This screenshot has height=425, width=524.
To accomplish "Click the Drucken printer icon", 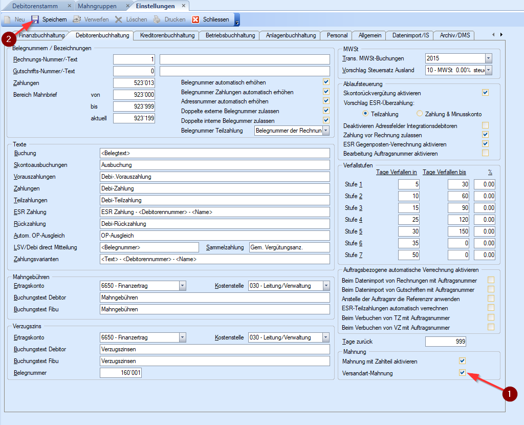I will point(157,19).
